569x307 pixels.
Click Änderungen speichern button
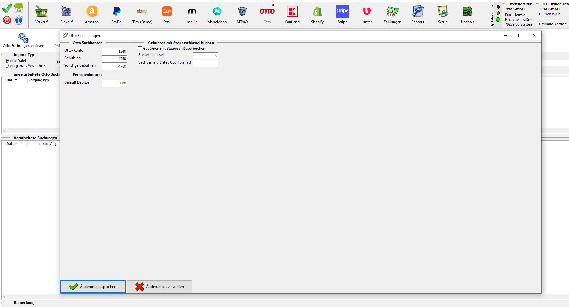tap(93, 287)
